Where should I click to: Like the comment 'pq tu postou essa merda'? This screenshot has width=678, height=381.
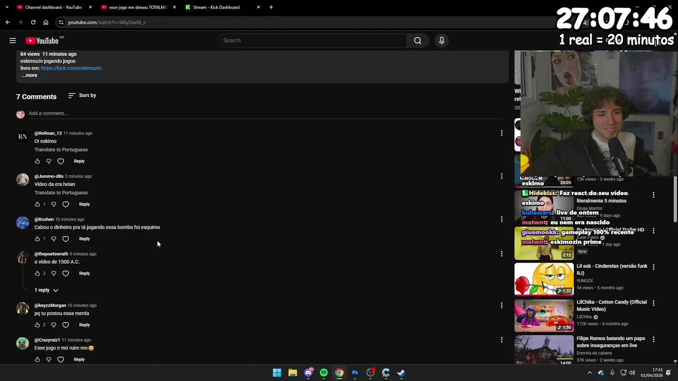click(37, 325)
